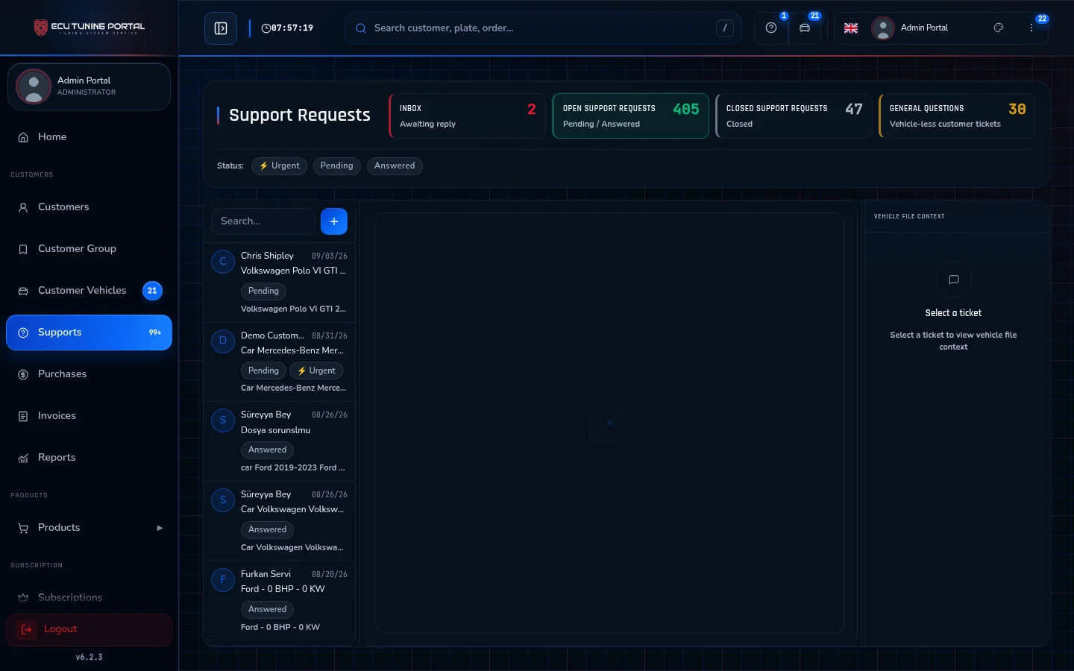Viewport: 1074px width, 671px height.
Task: Select the Inbox awaiting reply card
Action: tap(468, 116)
